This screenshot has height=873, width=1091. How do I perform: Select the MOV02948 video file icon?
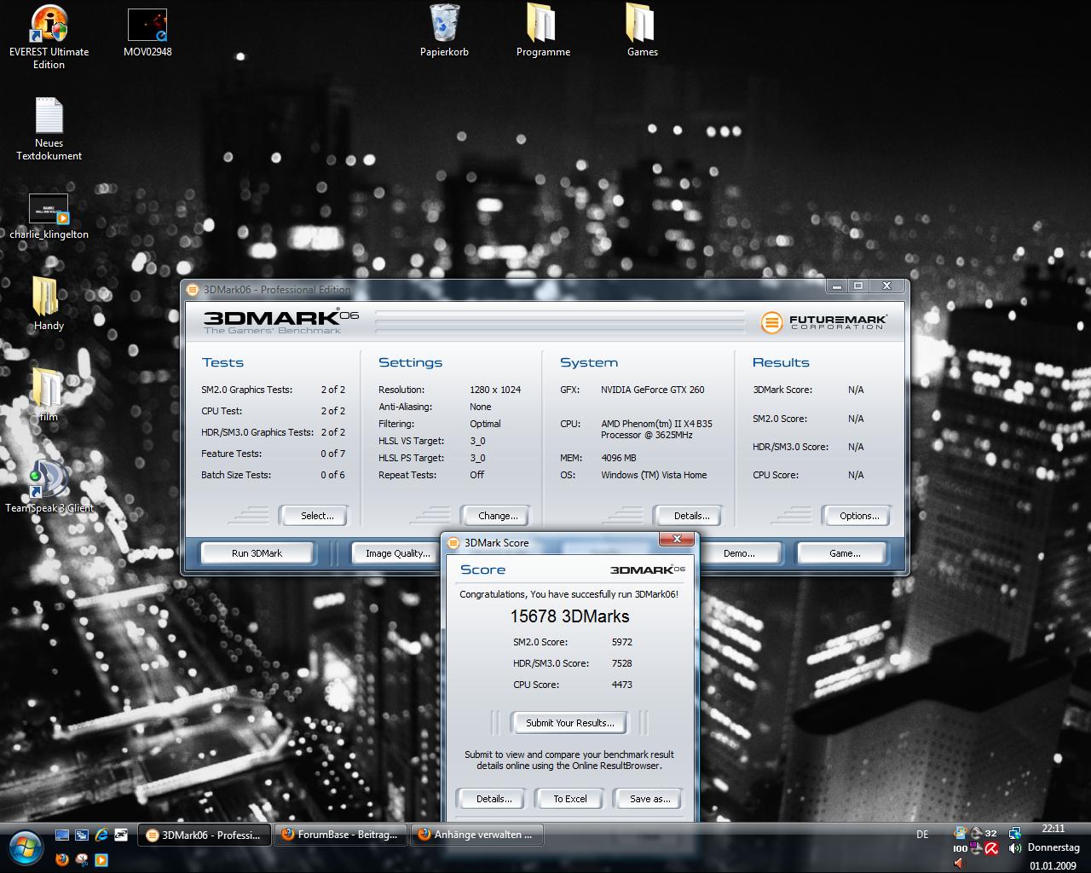[147, 33]
